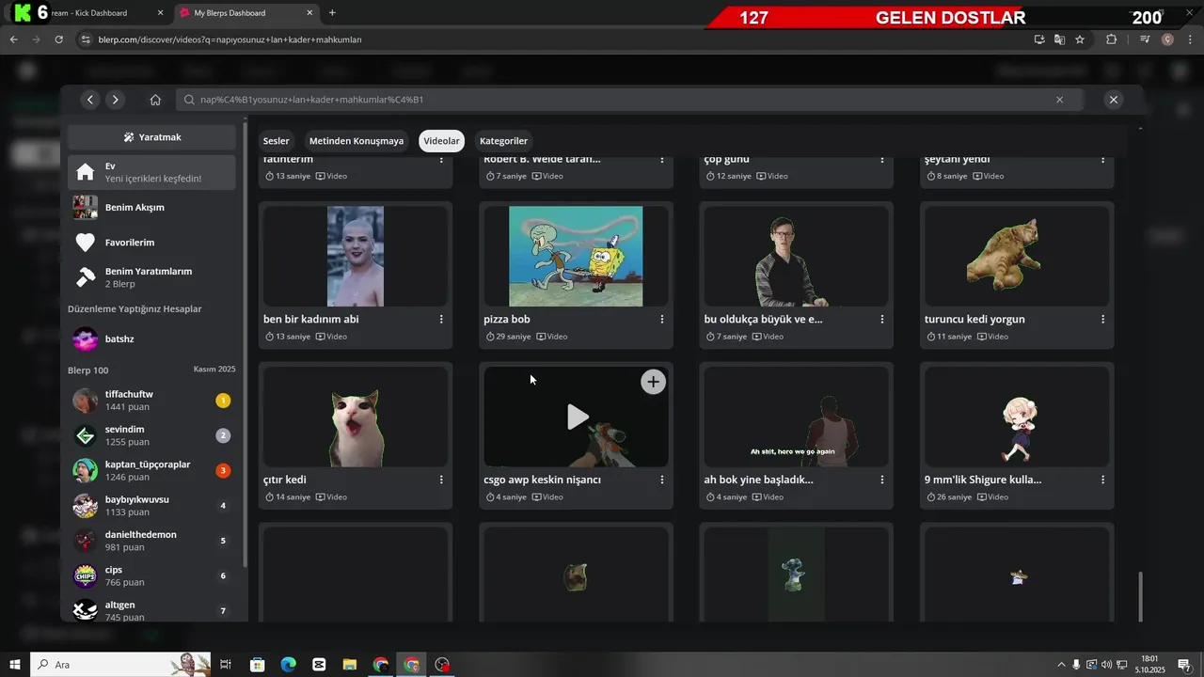Open the çıtır kedi thumbnail
Viewport: 1204px width, 677px height.
[356, 417]
